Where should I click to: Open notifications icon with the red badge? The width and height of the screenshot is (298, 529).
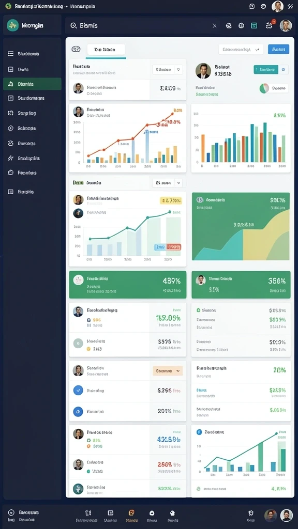tap(270, 25)
